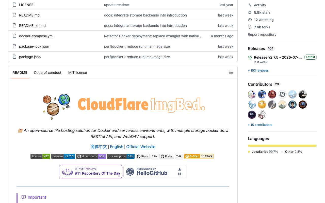The height and width of the screenshot is (203, 325).
Task: Open the 简体中文 README link
Action: click(99, 147)
